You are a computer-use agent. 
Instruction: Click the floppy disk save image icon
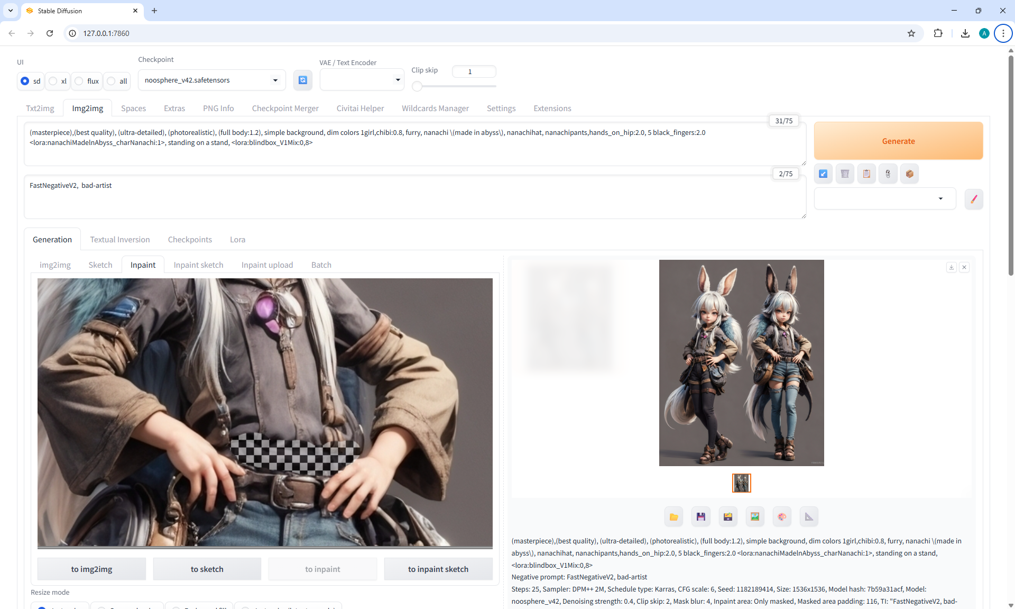(x=701, y=517)
